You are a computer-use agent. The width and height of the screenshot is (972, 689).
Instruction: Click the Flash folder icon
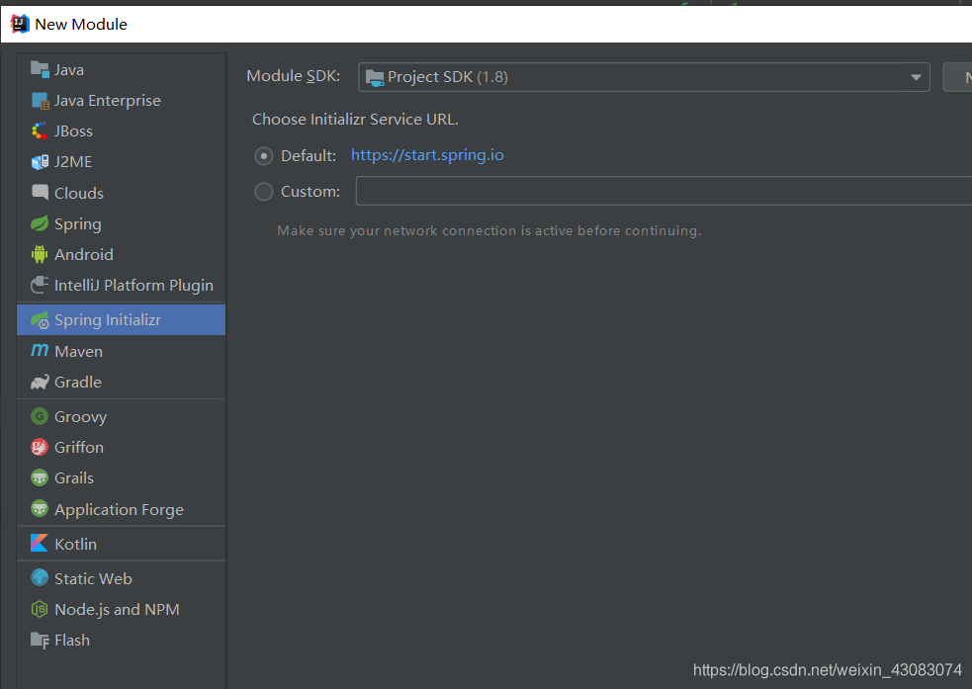tap(40, 640)
